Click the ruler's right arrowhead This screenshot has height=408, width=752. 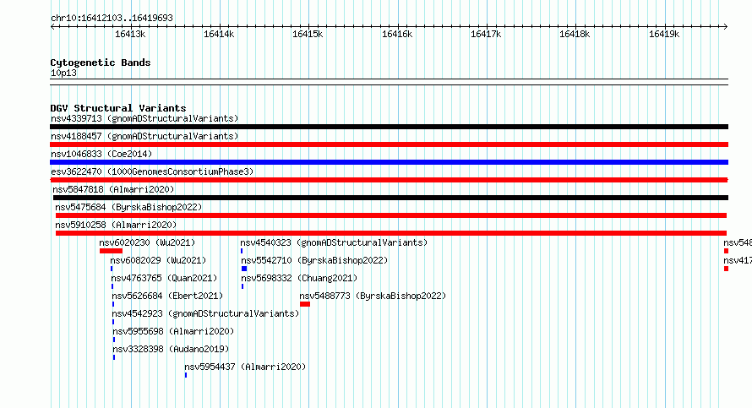point(726,27)
